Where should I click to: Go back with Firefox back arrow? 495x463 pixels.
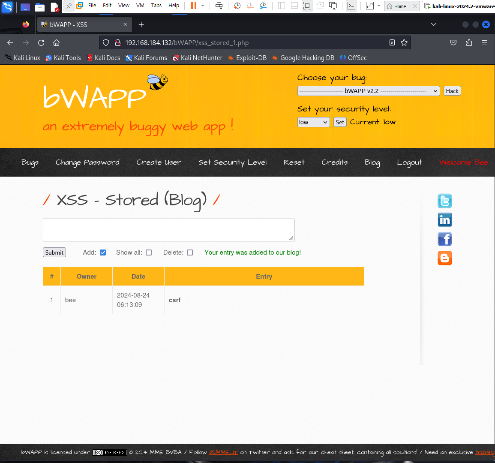point(10,42)
